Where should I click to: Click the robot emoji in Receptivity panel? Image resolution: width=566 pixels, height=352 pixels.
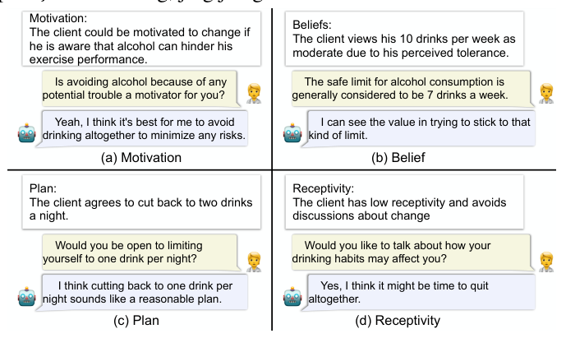(292, 299)
